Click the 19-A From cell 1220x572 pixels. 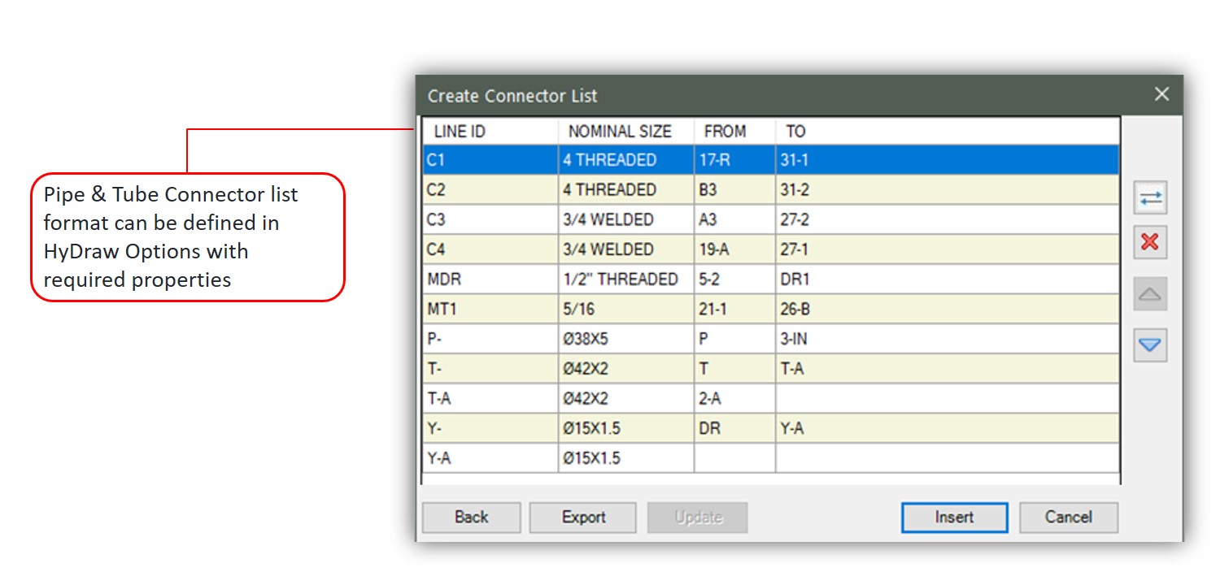tap(735, 249)
